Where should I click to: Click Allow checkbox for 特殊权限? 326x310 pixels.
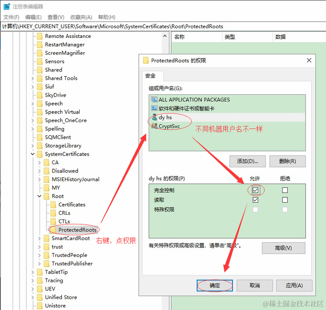point(255,210)
